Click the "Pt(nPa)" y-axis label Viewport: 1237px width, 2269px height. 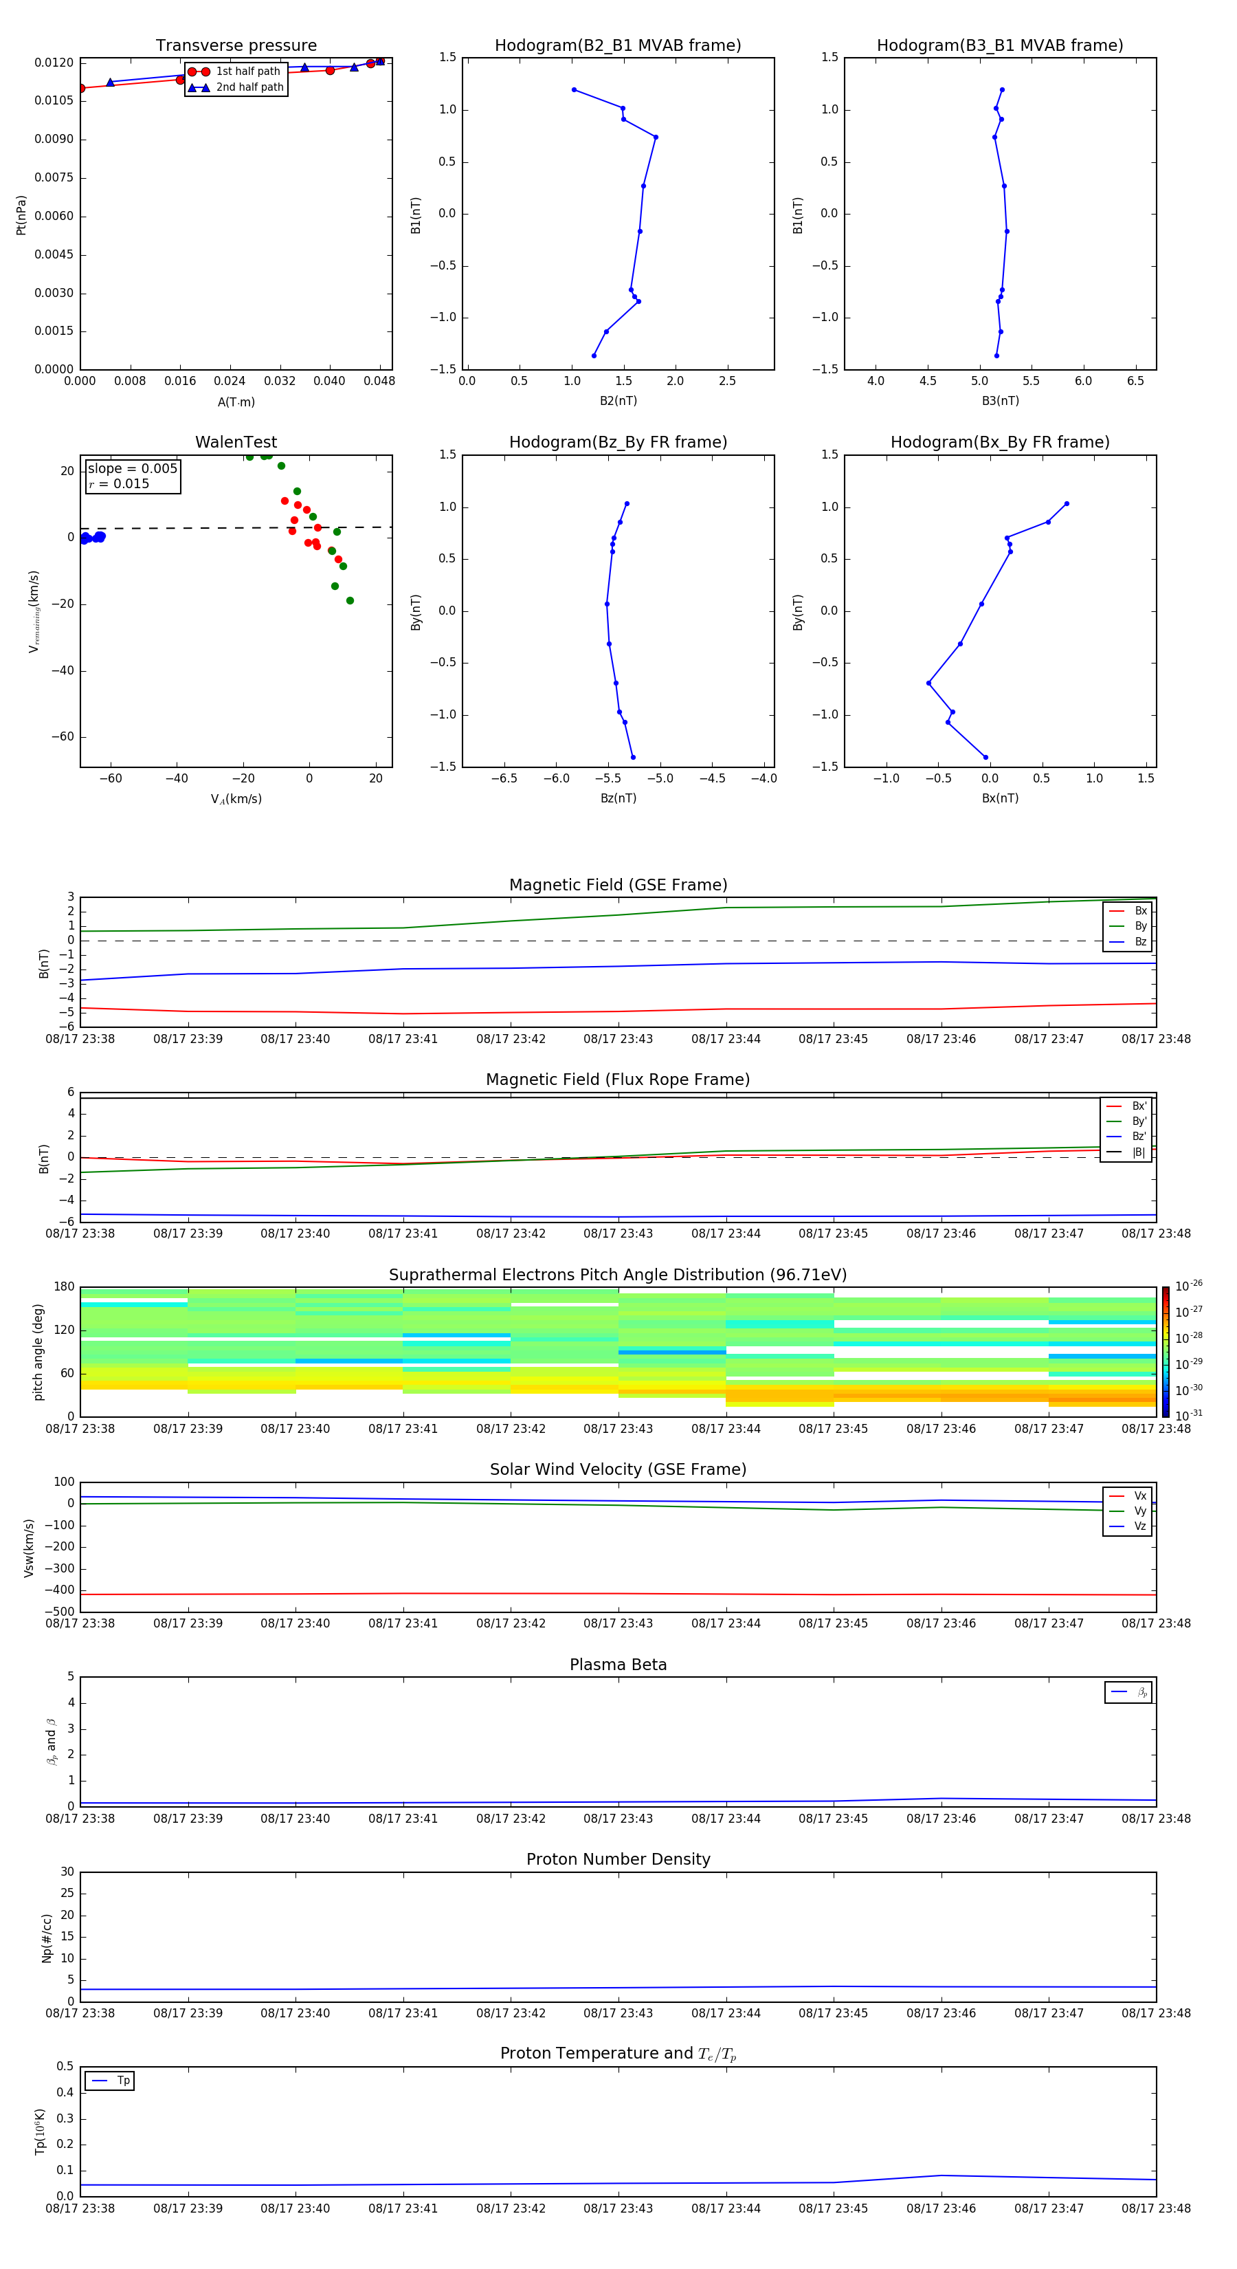point(21,215)
